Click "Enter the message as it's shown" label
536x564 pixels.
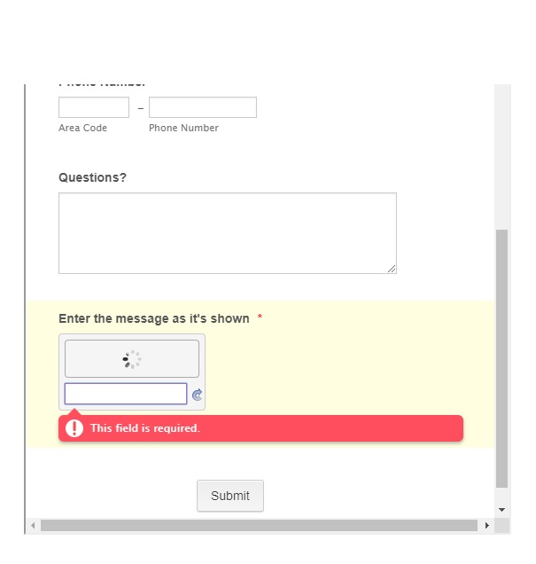click(x=154, y=318)
